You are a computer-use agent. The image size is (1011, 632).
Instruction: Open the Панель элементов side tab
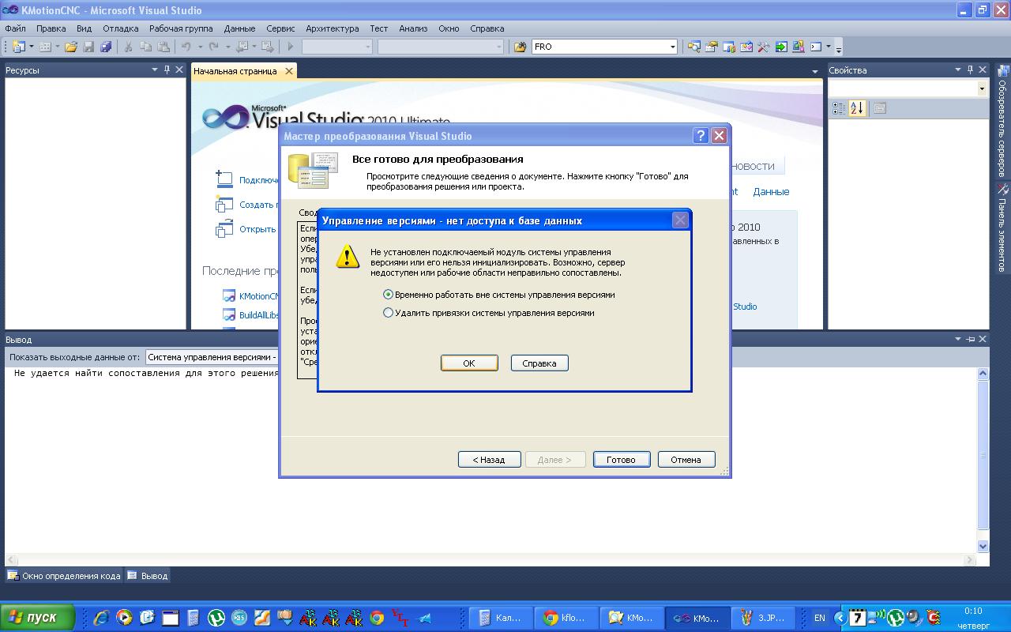(x=1002, y=228)
